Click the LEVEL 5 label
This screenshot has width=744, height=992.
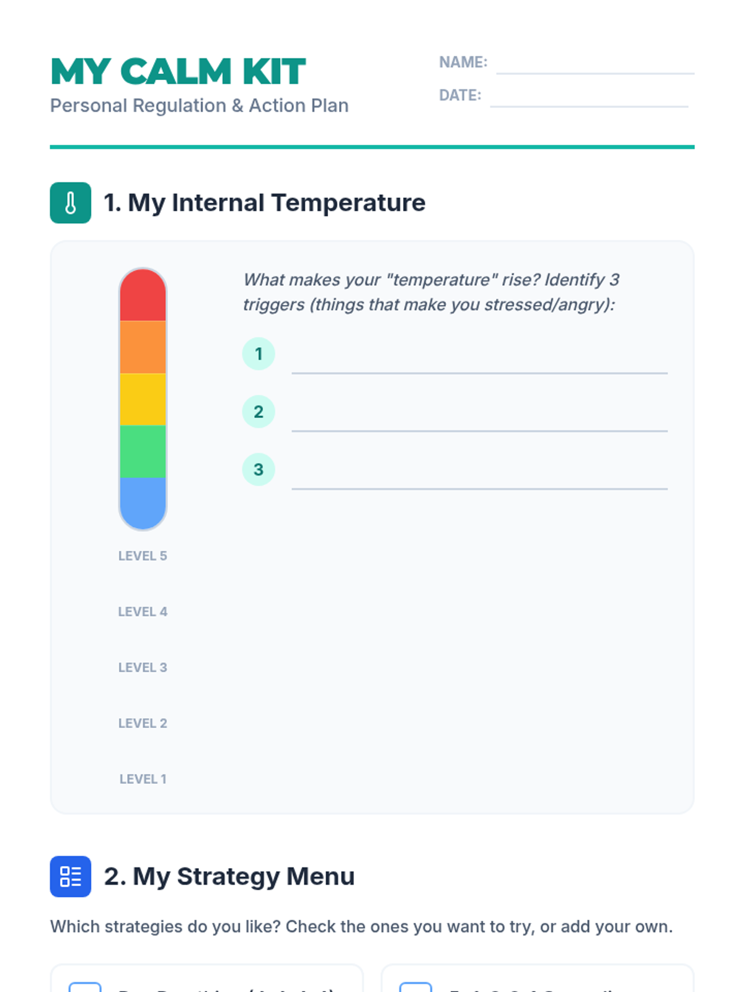[143, 556]
